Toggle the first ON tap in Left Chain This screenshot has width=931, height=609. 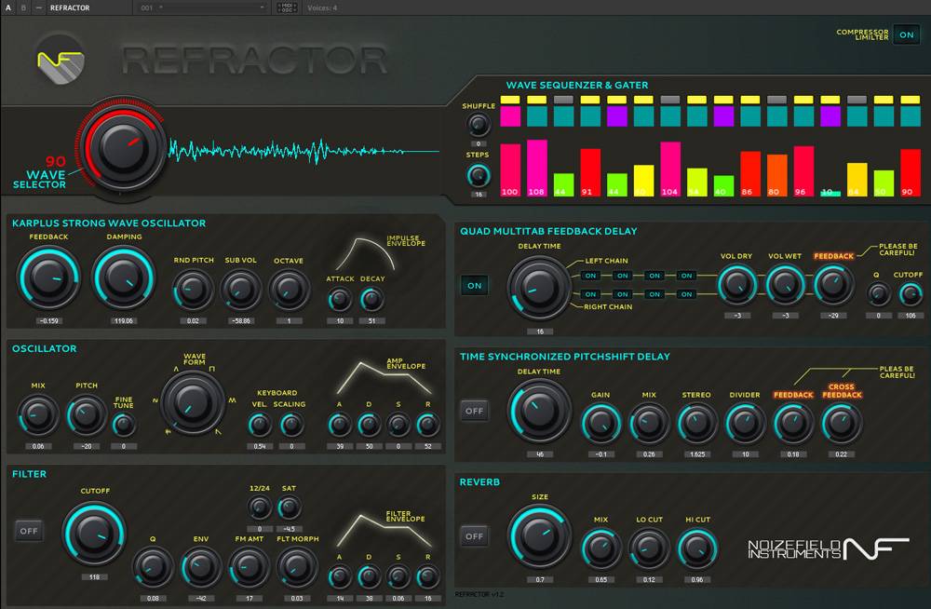590,276
